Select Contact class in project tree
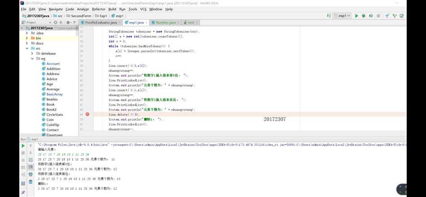The width and height of the screenshot is (426, 197). pos(53,130)
